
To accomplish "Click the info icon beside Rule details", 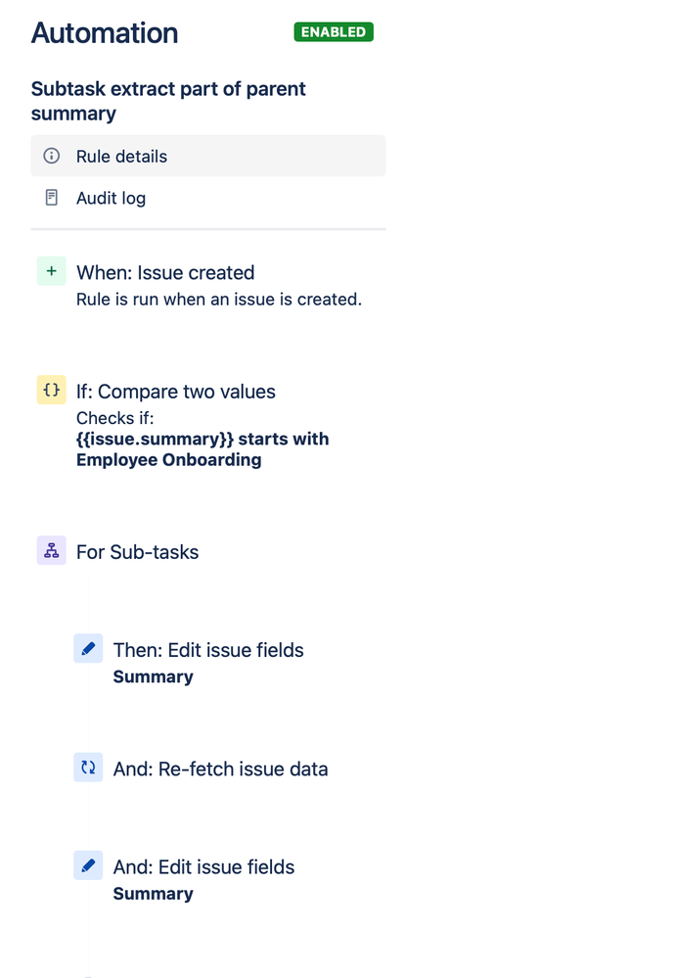I will 52,157.
